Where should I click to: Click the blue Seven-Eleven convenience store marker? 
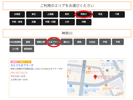tap(71, 85)
